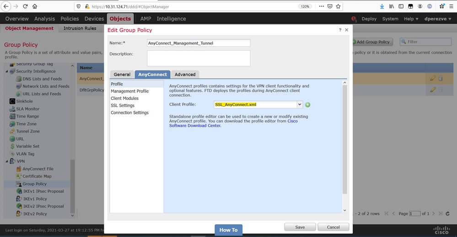Open the System menu link
This screenshot has width=457, height=237.
point(390,19)
